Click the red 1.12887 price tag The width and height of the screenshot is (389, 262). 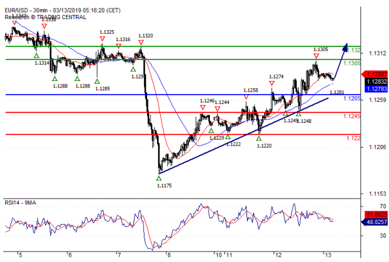375,74
